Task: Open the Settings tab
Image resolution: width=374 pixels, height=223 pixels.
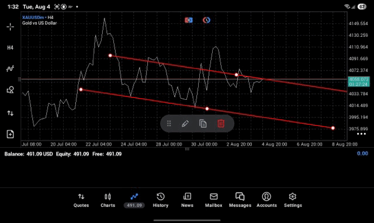Action: click(x=293, y=200)
